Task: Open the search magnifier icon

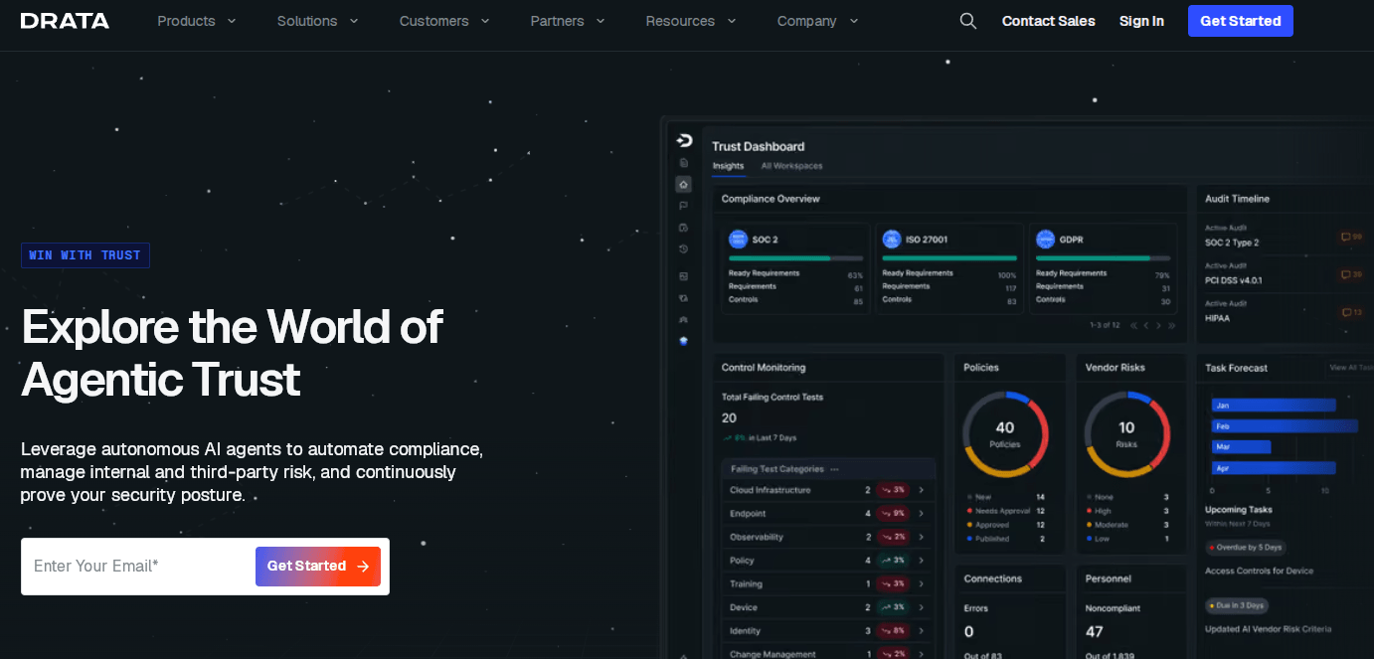Action: (x=967, y=21)
